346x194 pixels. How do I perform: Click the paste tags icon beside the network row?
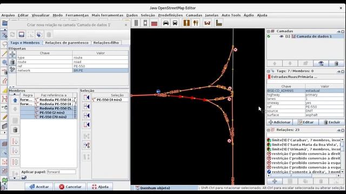[12, 70]
